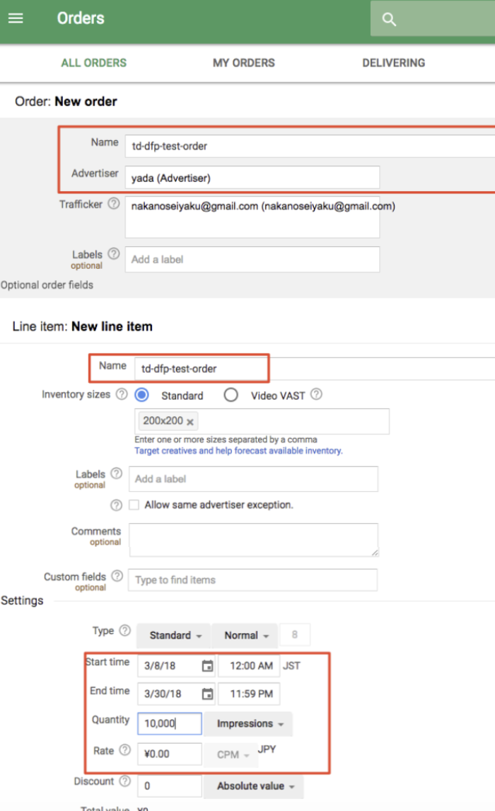Click help icon beside Video VAST
The width and height of the screenshot is (495, 811).
316,395
